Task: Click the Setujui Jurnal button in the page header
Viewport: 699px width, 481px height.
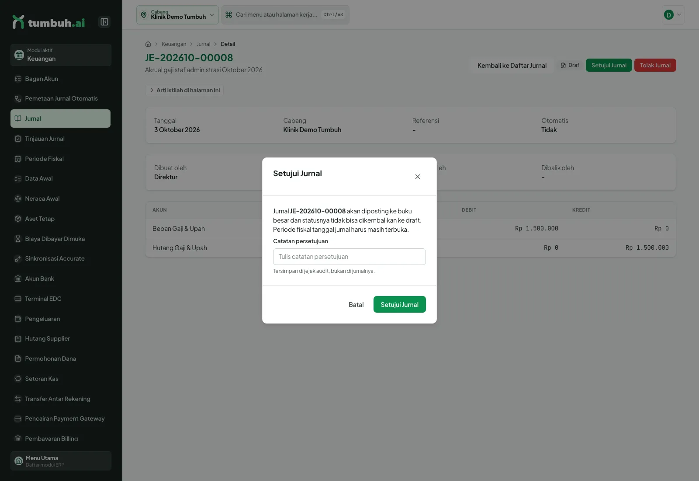Action: pyautogui.click(x=609, y=65)
